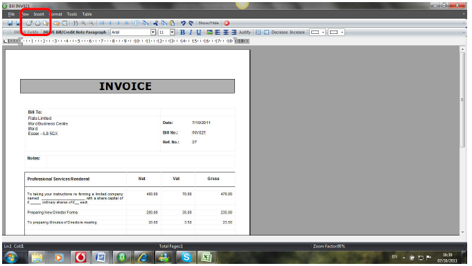Open the Tools menu
This screenshot has height=266, width=472.
point(72,14)
